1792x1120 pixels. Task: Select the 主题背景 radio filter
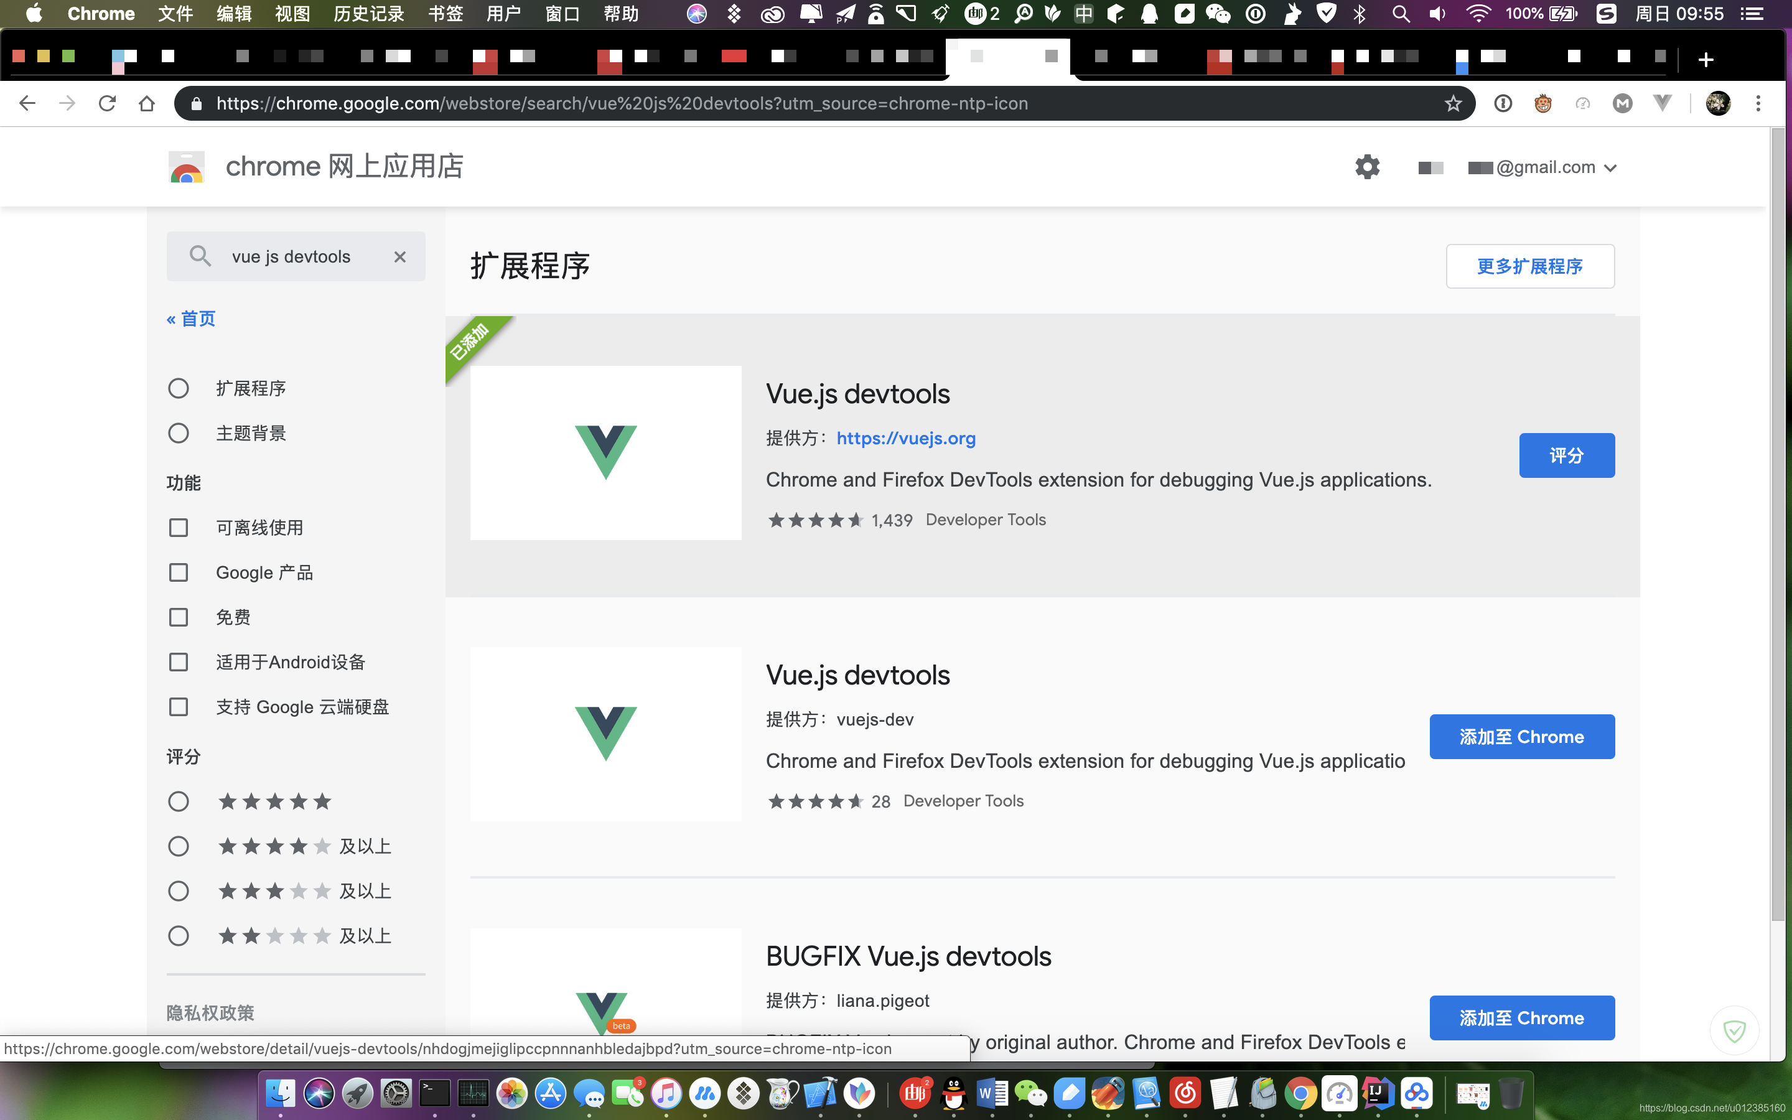pyautogui.click(x=179, y=433)
